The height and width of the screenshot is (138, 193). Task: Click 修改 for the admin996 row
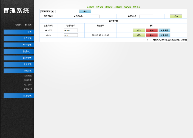coord(139,30)
